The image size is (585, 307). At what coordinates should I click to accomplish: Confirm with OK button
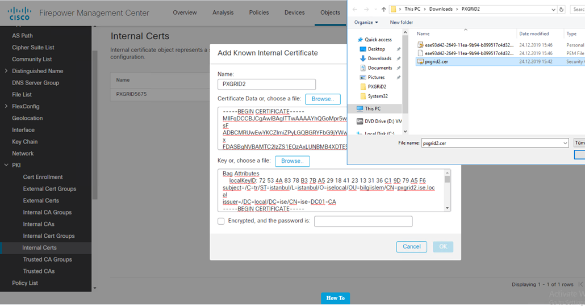443,247
